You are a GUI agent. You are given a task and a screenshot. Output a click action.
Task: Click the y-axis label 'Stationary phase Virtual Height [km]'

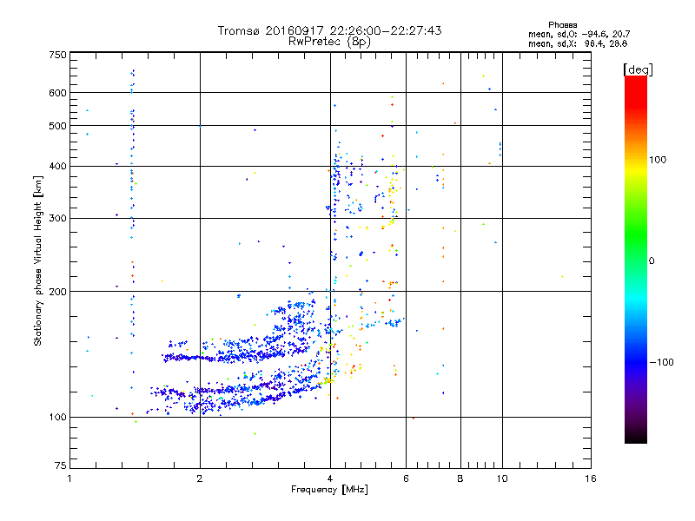[x=38, y=261]
